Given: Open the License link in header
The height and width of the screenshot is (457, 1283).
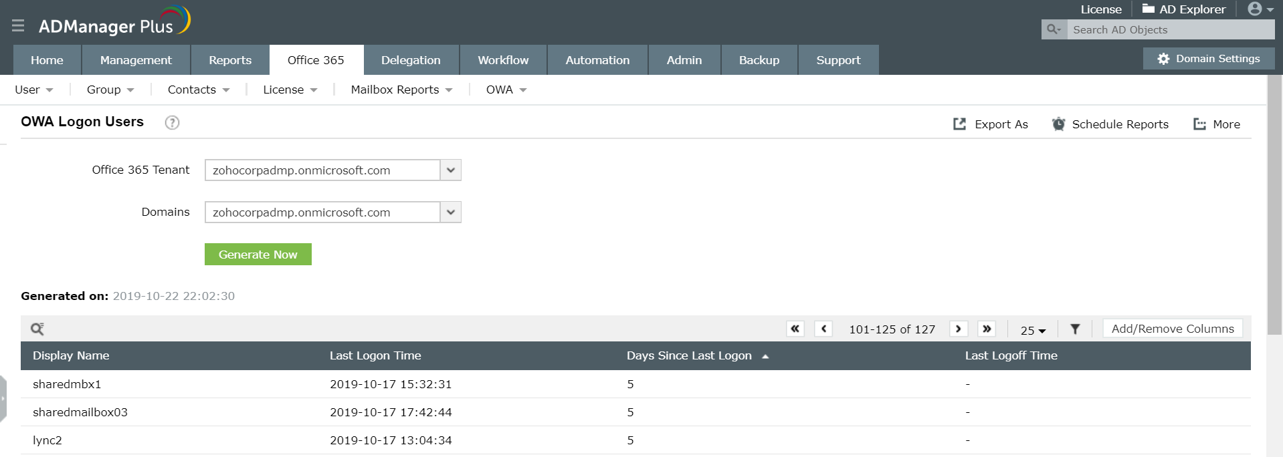Looking at the screenshot, I should [x=1101, y=9].
